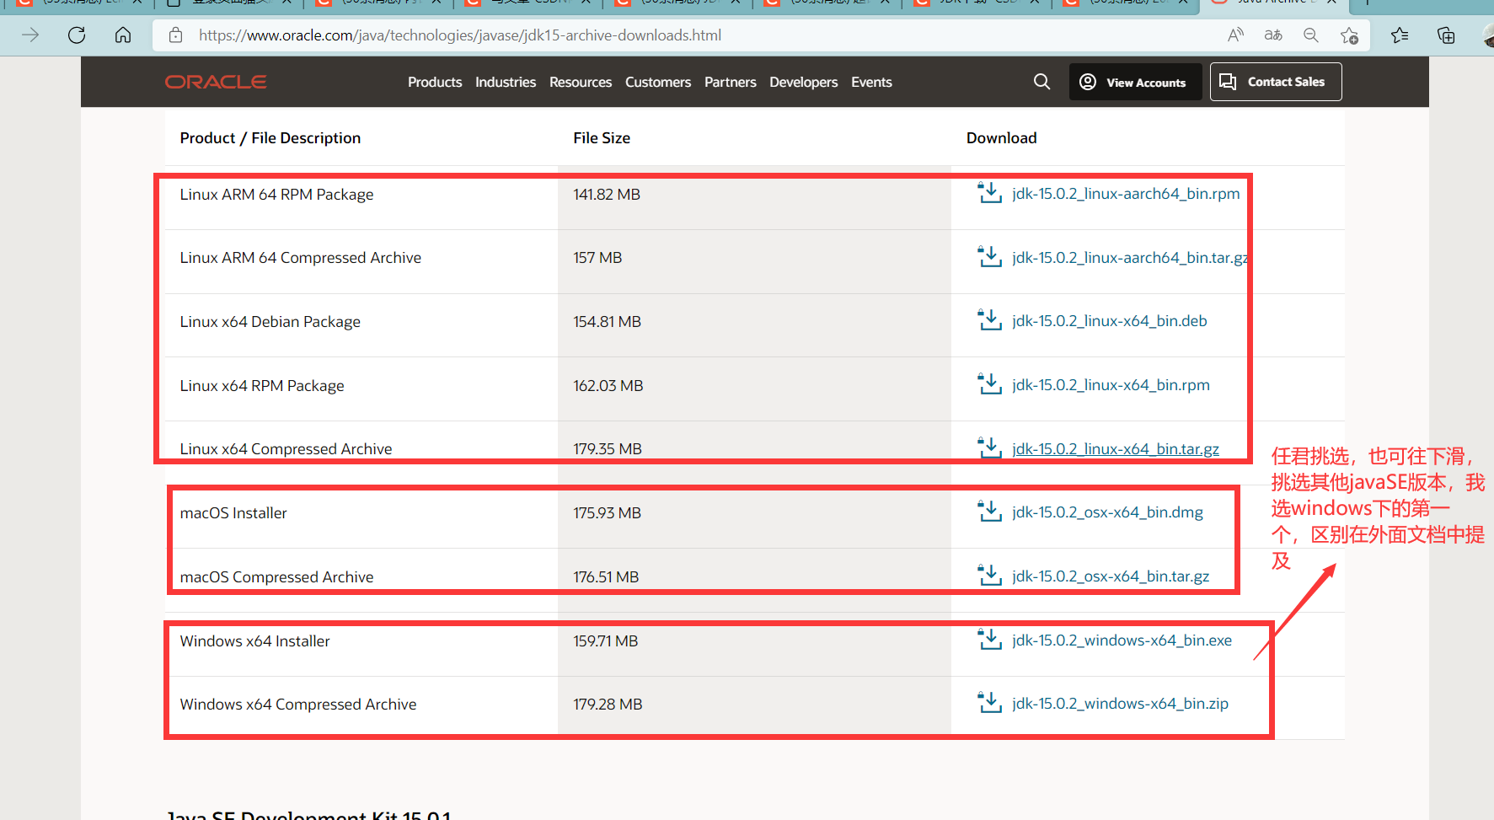1494x820 pixels.
Task: Open the Industries menu dropdown
Action: point(506,81)
